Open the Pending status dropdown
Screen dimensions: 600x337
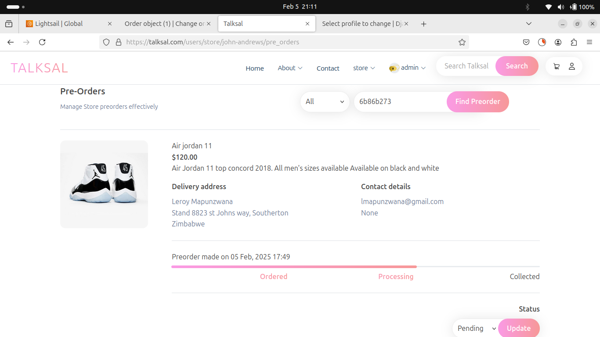(x=477, y=328)
